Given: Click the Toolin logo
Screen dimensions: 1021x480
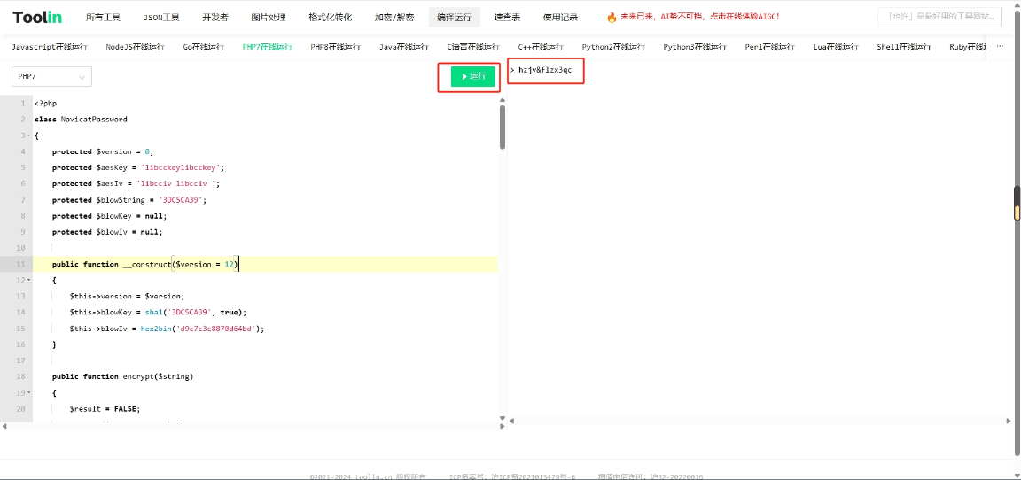Looking at the screenshot, I should (36, 17).
